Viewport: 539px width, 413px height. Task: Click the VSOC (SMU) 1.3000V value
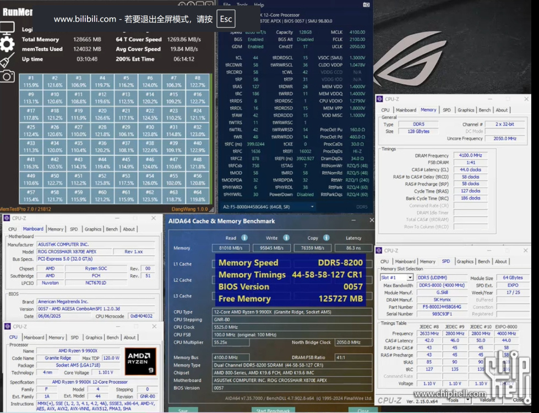point(357,58)
